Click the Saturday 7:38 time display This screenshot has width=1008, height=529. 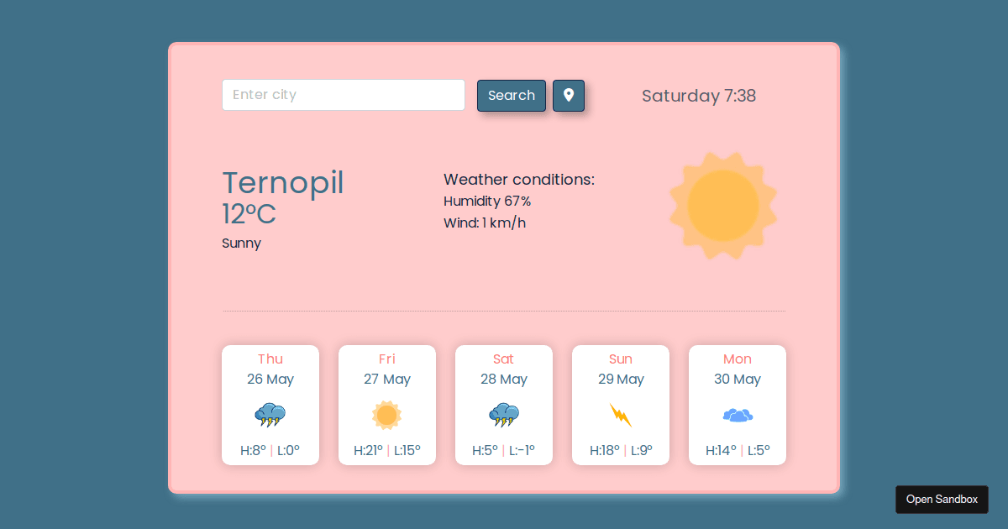699,96
